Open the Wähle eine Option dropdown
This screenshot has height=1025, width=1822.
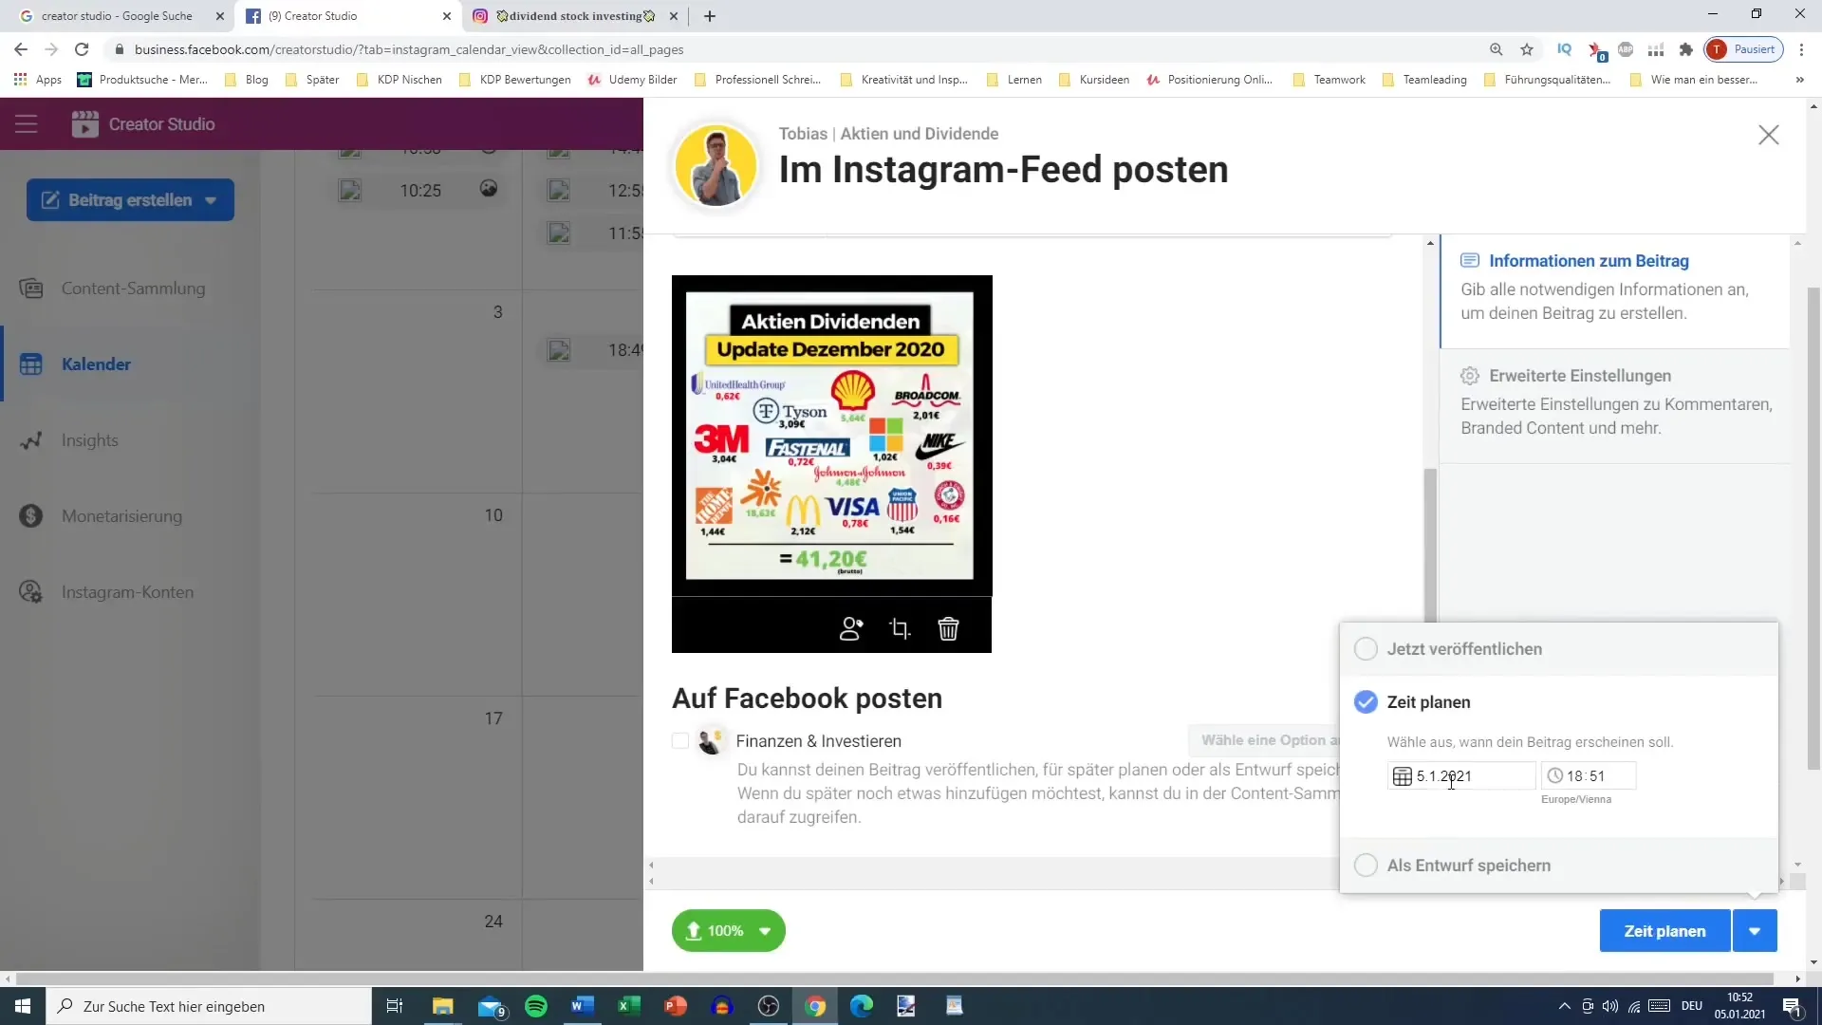click(x=1263, y=740)
